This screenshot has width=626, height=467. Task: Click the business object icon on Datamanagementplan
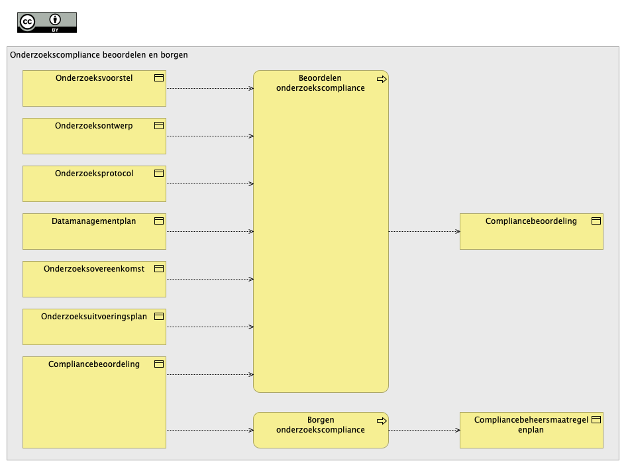point(159,221)
